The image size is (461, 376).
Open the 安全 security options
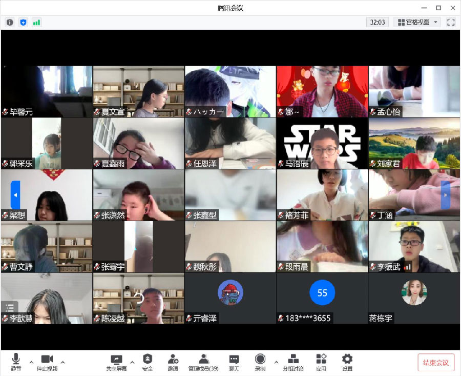tap(148, 362)
